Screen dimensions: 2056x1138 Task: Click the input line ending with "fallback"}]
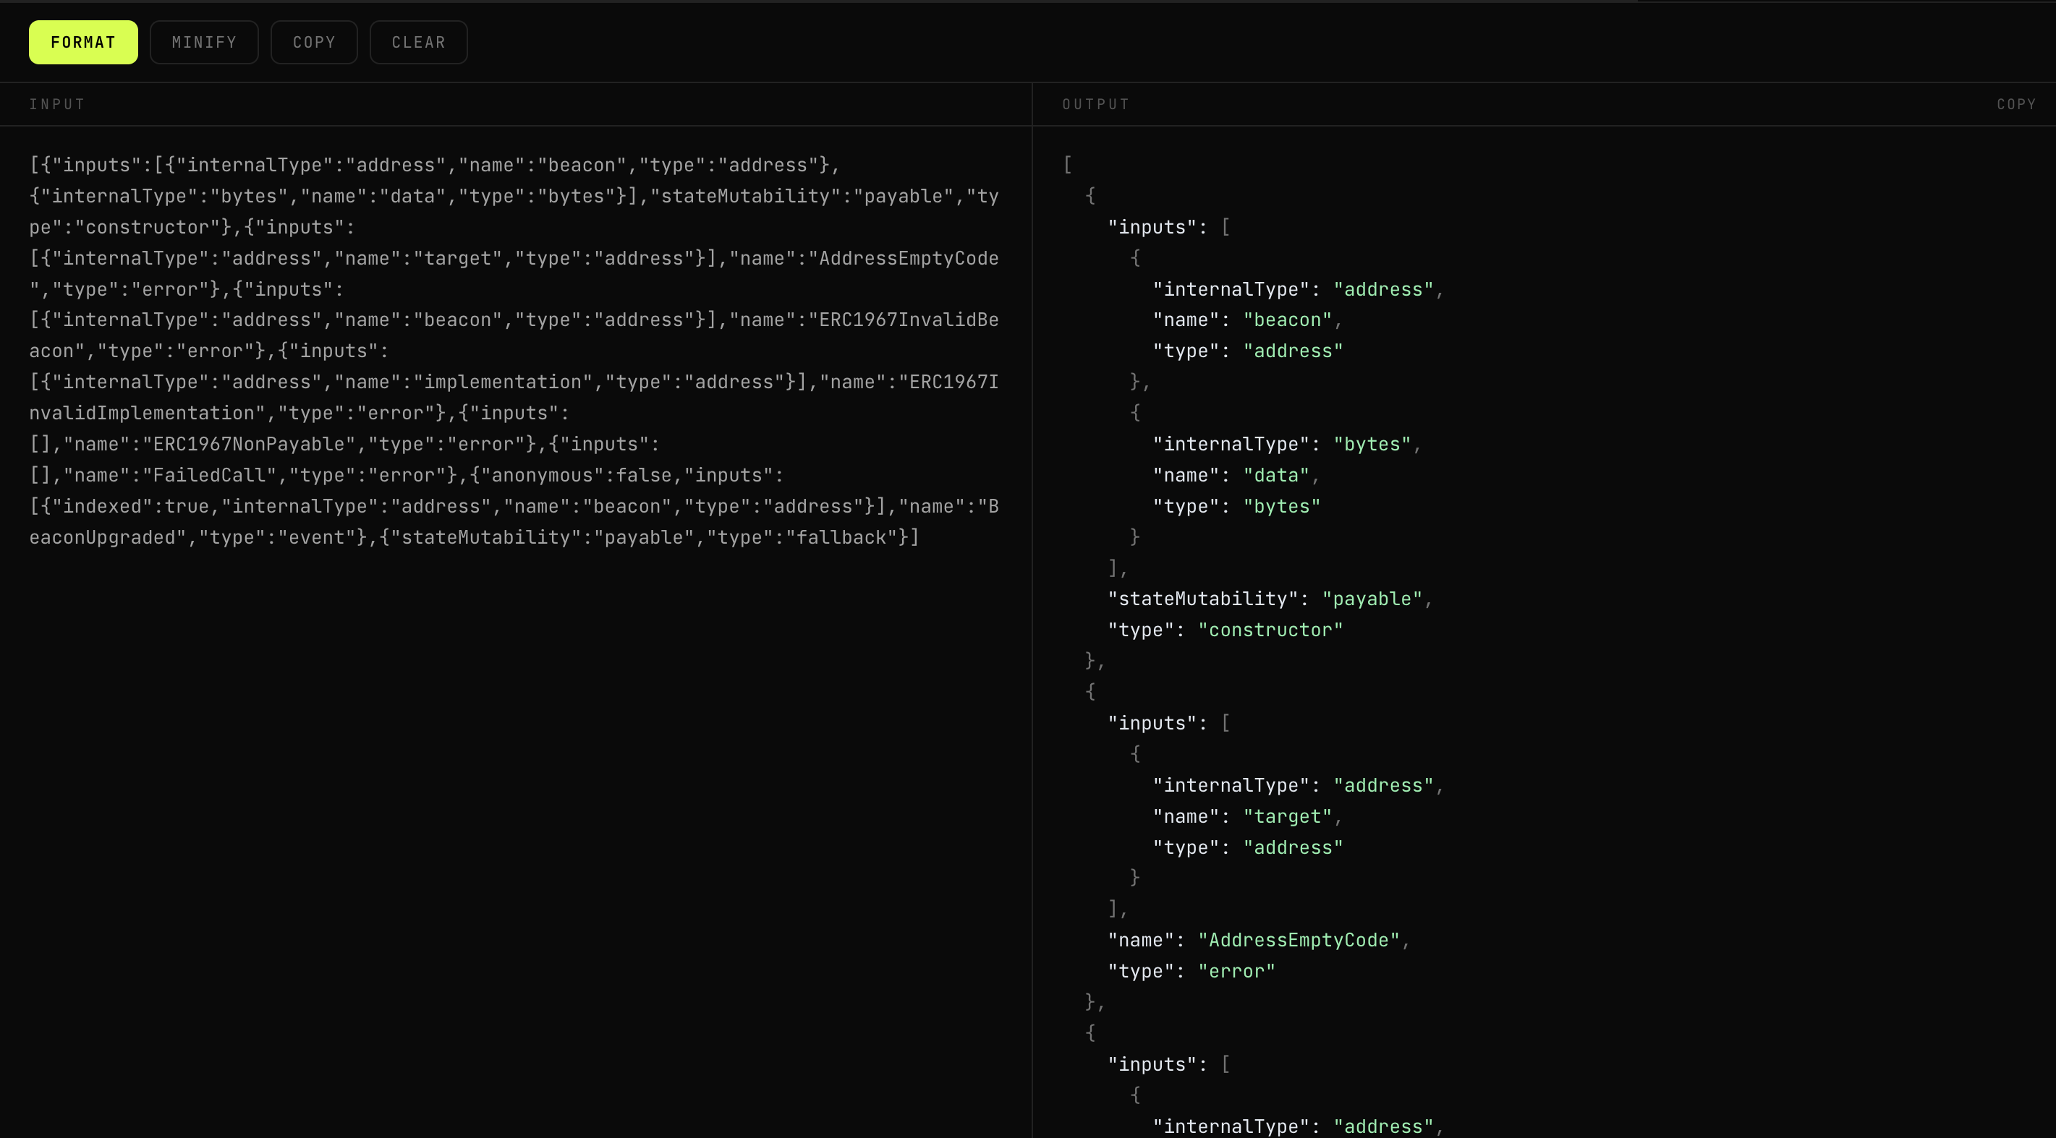coord(474,537)
